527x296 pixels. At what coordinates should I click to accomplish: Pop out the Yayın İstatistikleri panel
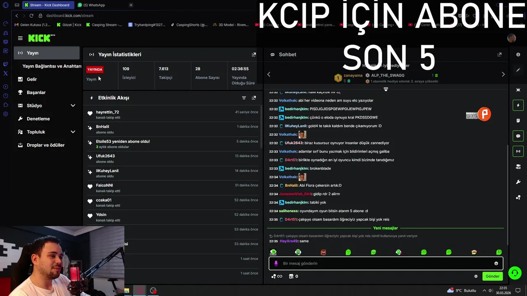pos(254,54)
